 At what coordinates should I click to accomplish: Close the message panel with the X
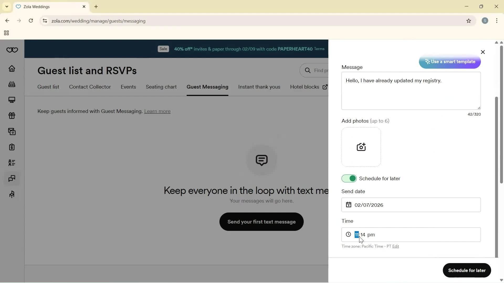pyautogui.click(x=482, y=52)
